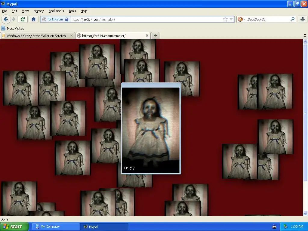
Task: Click the globe site identity icon
Action: click(44, 19)
